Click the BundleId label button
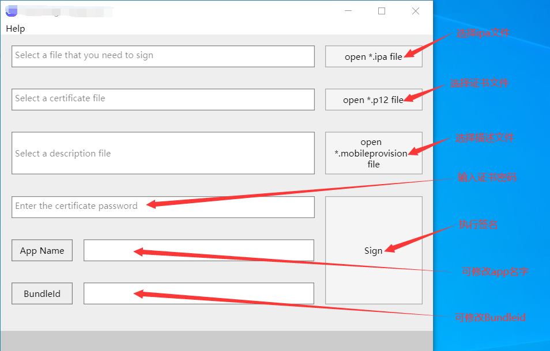 (x=42, y=293)
